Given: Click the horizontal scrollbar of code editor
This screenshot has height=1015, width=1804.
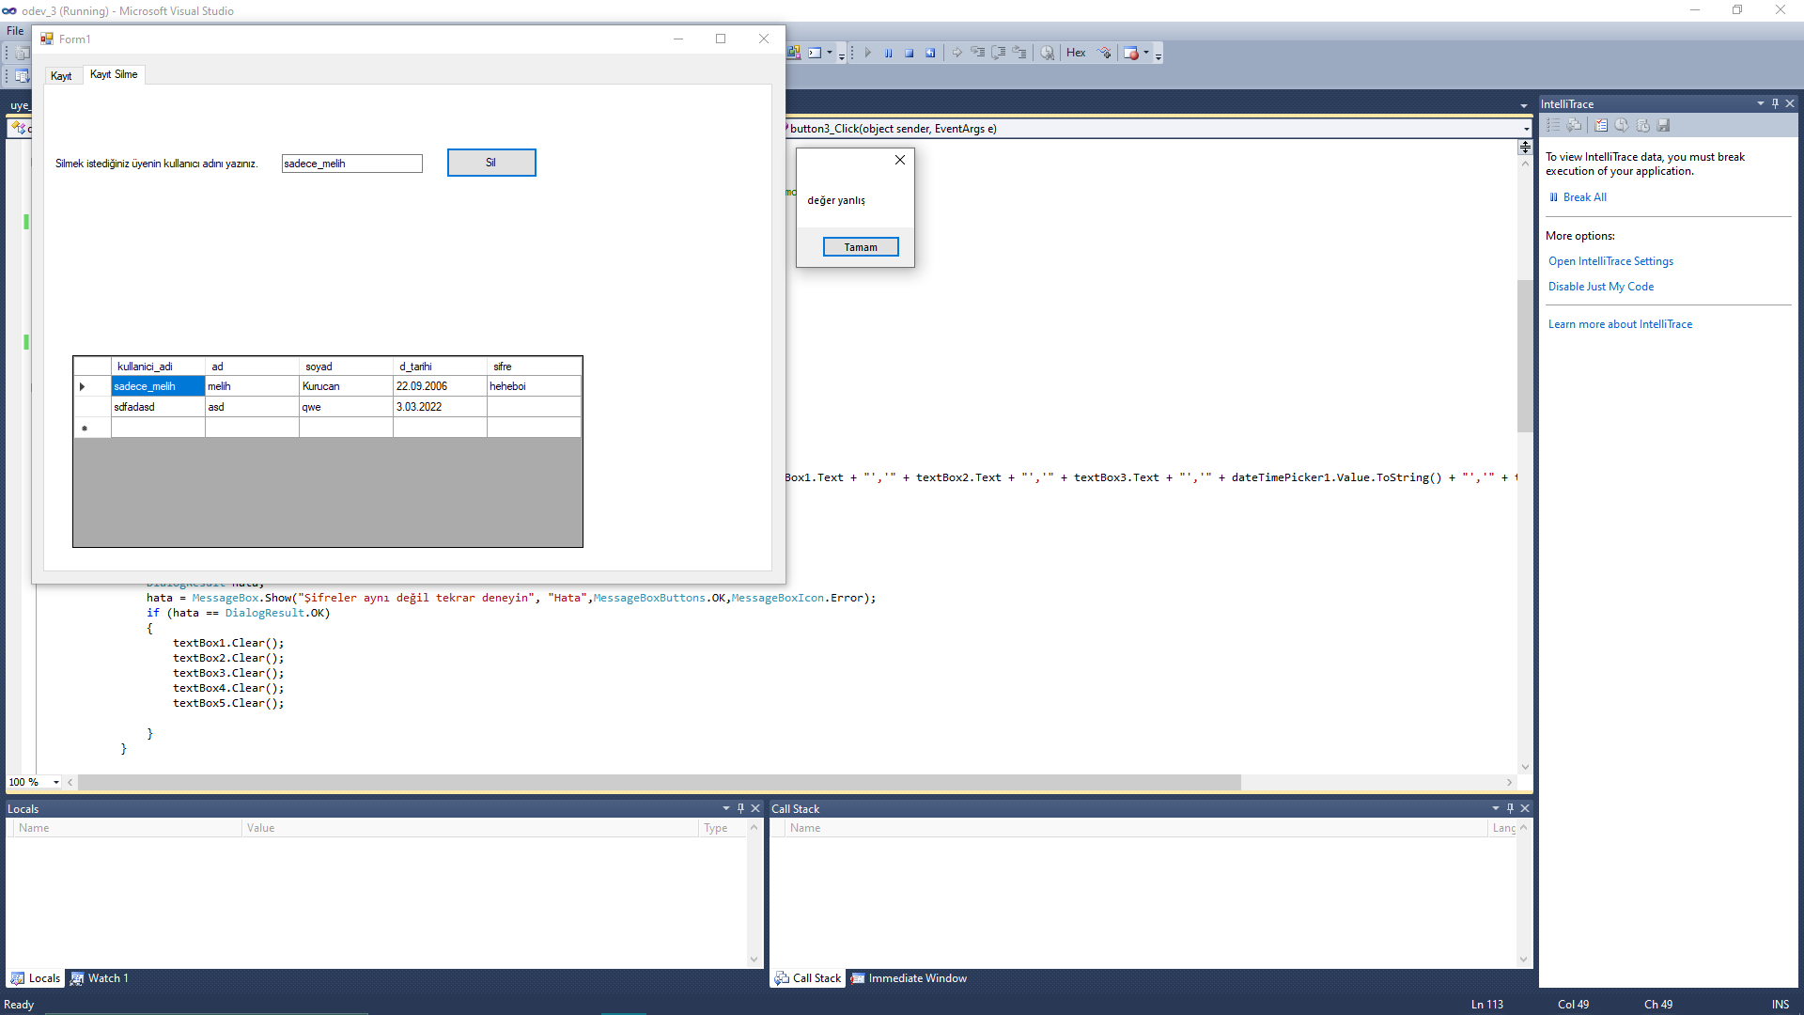Looking at the screenshot, I should pyautogui.click(x=658, y=782).
